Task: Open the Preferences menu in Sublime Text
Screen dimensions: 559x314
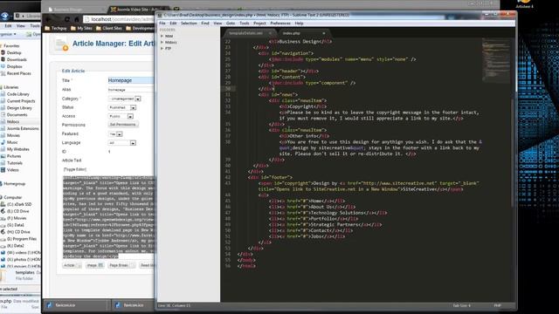Action: [280, 24]
